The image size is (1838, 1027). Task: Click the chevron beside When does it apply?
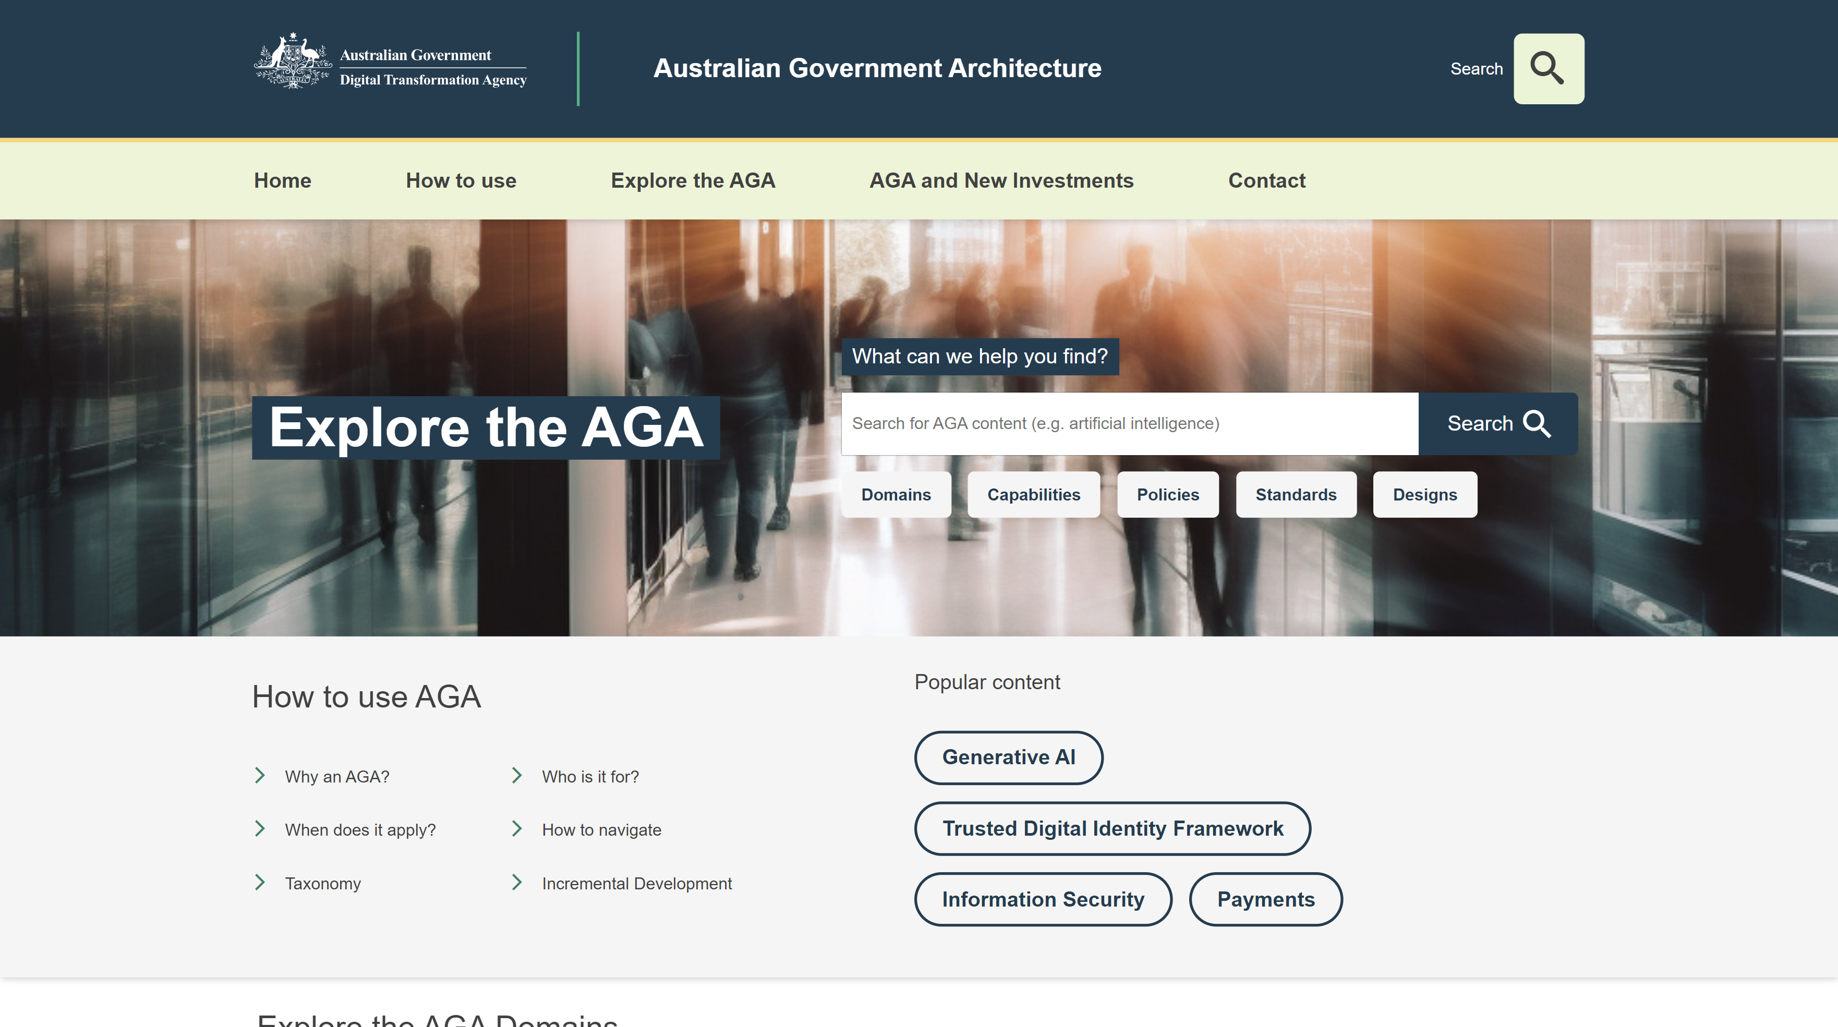[260, 829]
